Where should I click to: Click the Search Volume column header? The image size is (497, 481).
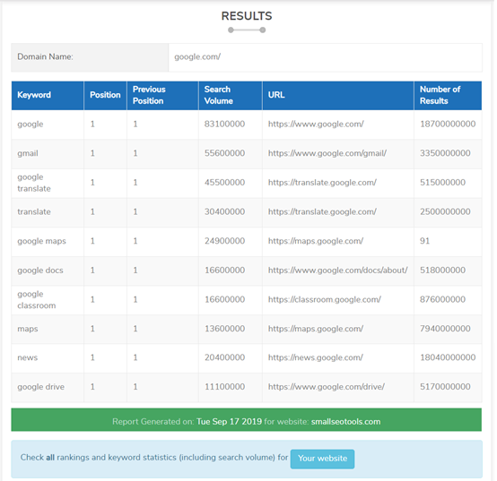click(x=219, y=95)
